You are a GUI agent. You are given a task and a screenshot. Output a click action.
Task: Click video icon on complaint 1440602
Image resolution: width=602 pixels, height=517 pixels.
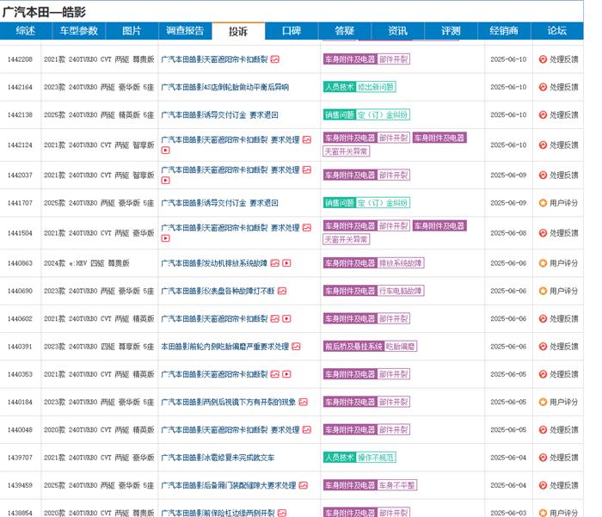[286, 318]
